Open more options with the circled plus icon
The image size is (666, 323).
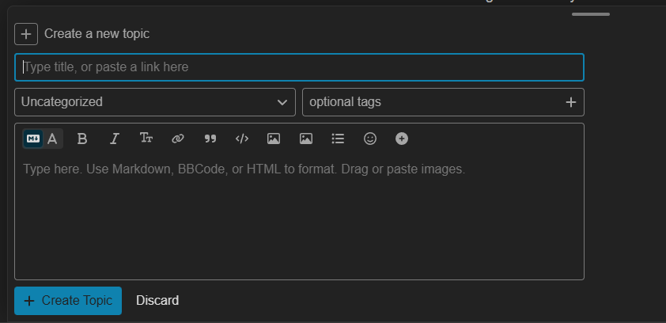tap(402, 139)
